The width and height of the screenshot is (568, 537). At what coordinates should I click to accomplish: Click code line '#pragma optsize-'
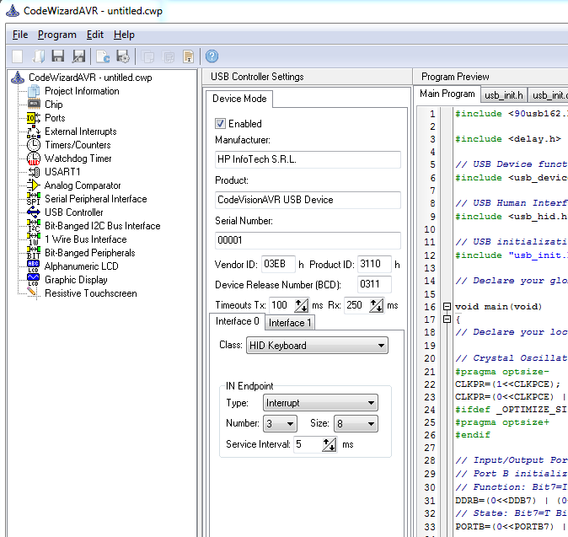pyautogui.click(x=501, y=372)
